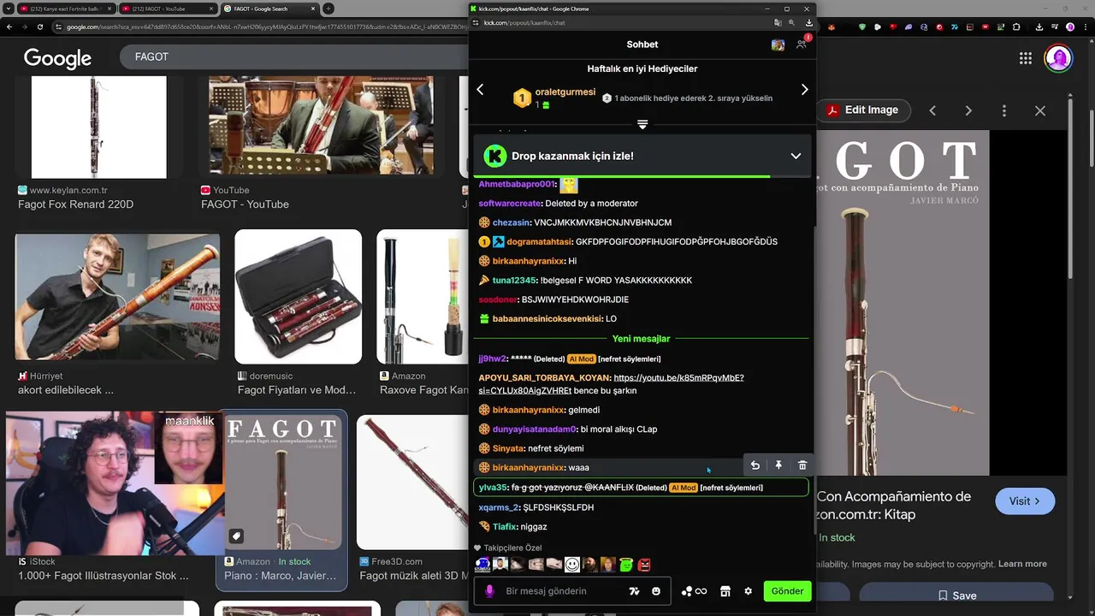Select the white smiley face emote
Image resolution: width=1095 pixels, height=616 pixels.
click(572, 565)
